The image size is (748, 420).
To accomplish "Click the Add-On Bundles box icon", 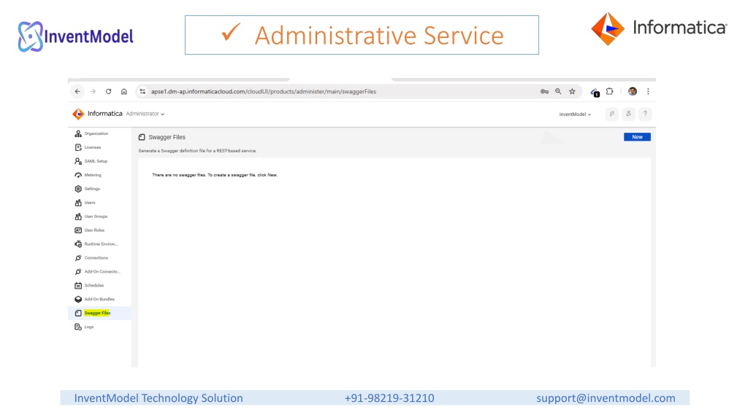I will click(78, 300).
